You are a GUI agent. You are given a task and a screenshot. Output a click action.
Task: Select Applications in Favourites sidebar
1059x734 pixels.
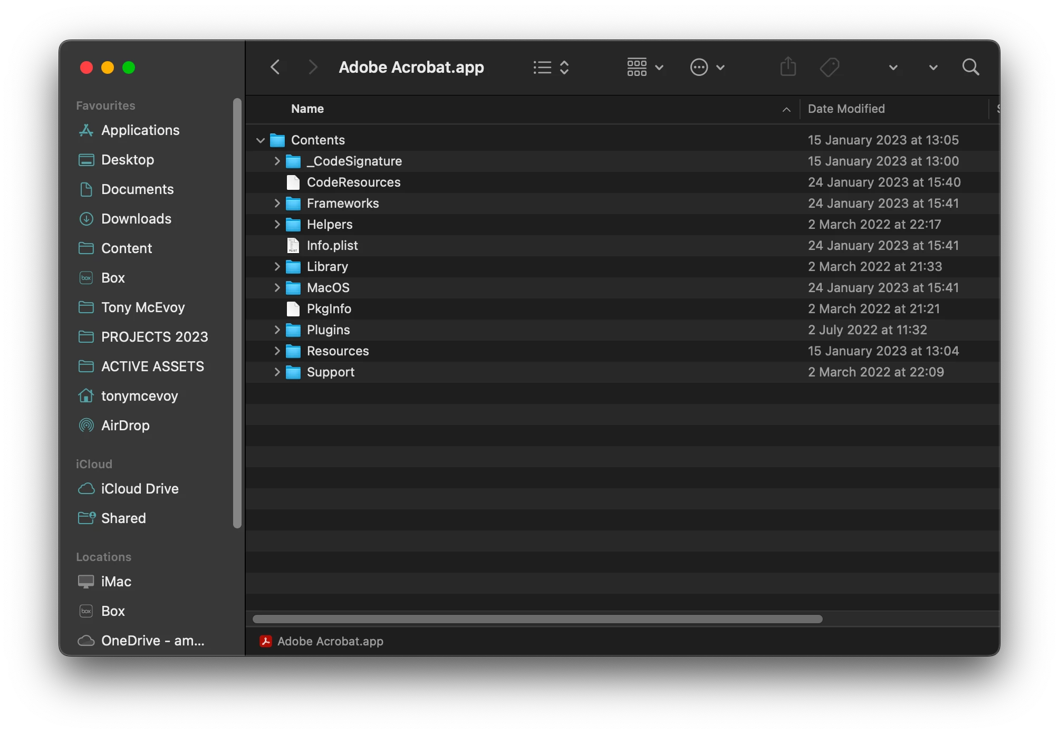(x=140, y=130)
